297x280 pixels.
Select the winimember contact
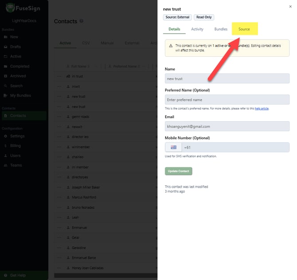[x=106, y=147]
